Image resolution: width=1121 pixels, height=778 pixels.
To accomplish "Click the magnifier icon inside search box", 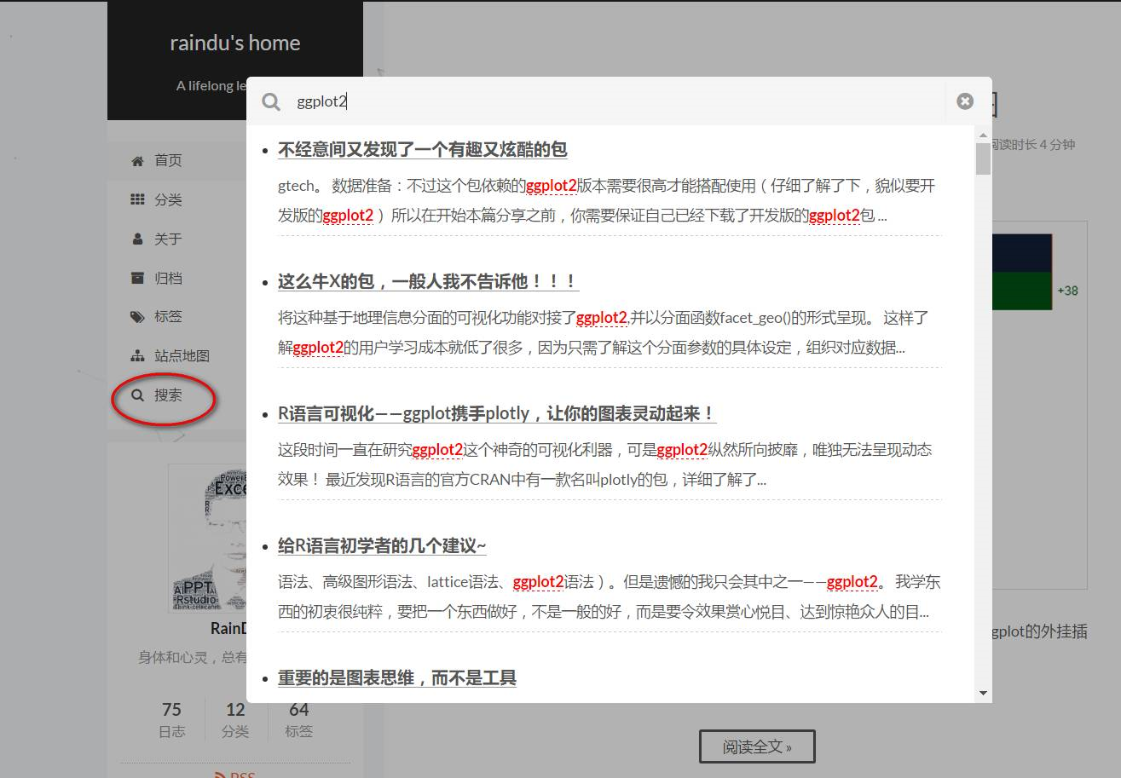I will [271, 101].
